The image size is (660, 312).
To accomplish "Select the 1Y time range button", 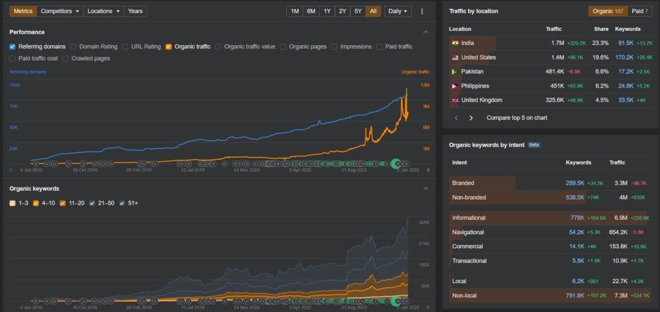I will tap(328, 12).
